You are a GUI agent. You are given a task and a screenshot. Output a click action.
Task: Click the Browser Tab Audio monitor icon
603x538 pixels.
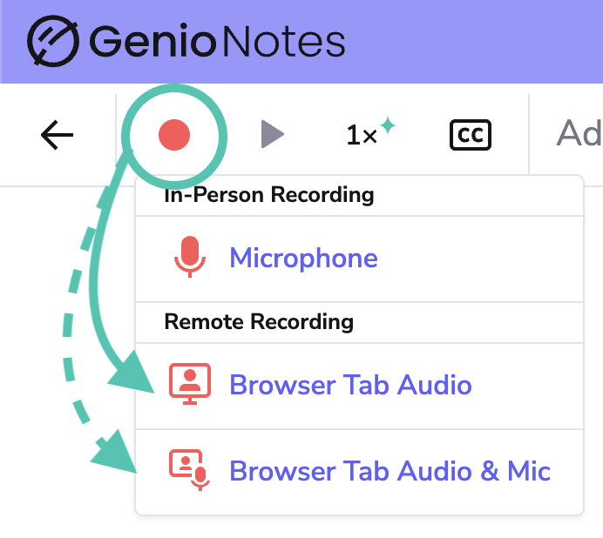pos(190,384)
